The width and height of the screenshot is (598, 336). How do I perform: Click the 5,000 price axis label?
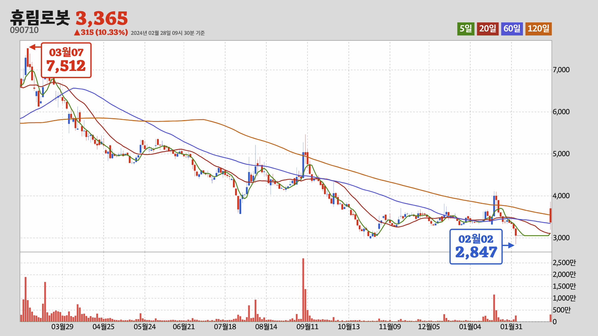click(561, 154)
